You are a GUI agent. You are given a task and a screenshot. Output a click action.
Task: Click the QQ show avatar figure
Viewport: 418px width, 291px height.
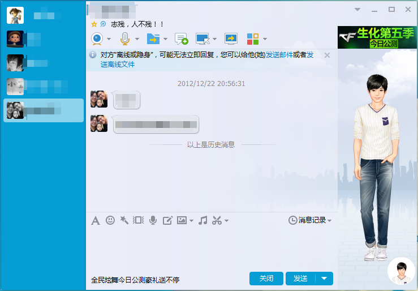coord(376,168)
